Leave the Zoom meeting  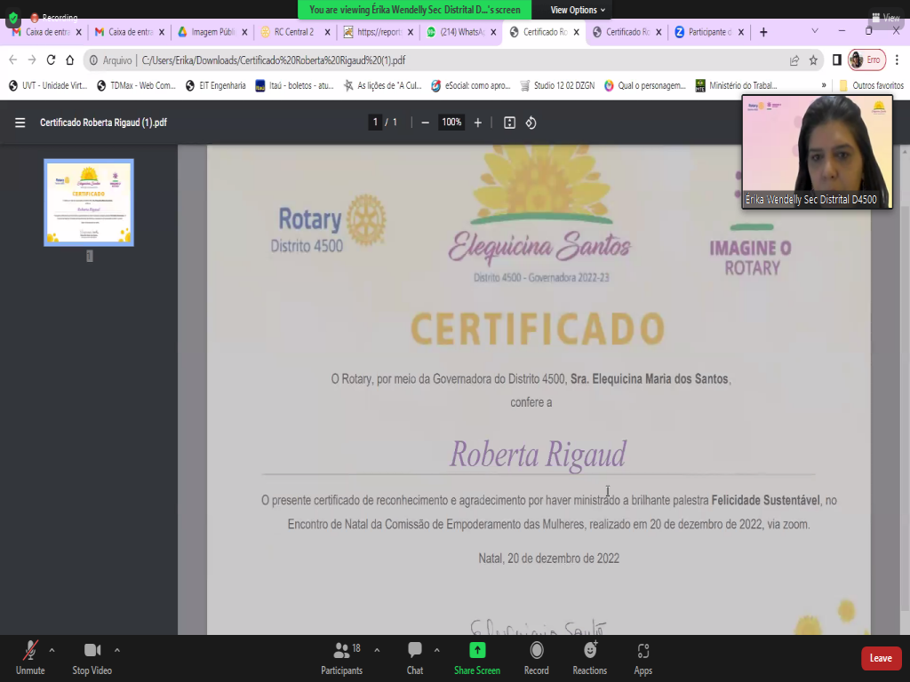tap(881, 658)
